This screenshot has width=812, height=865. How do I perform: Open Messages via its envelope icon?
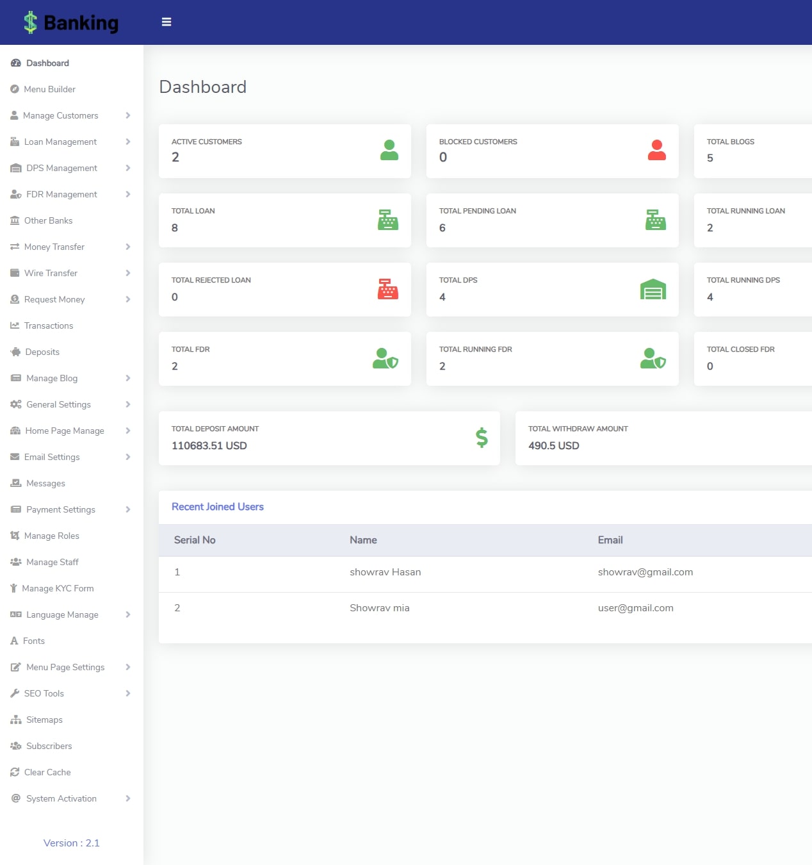14,483
